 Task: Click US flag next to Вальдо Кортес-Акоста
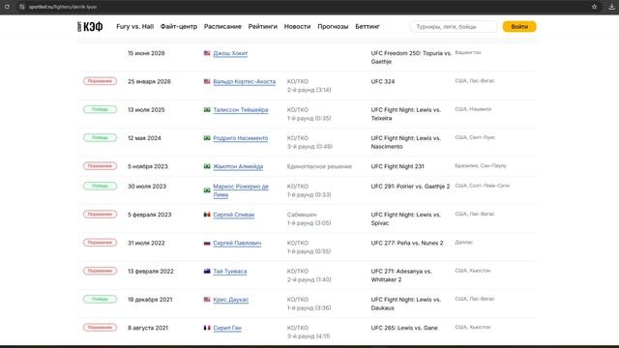click(207, 81)
